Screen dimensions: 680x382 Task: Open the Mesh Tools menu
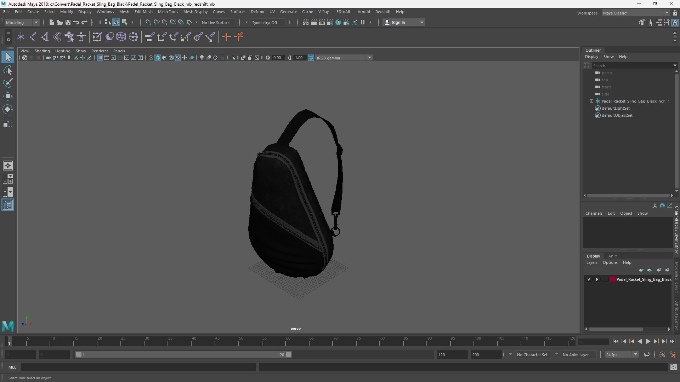coord(168,12)
